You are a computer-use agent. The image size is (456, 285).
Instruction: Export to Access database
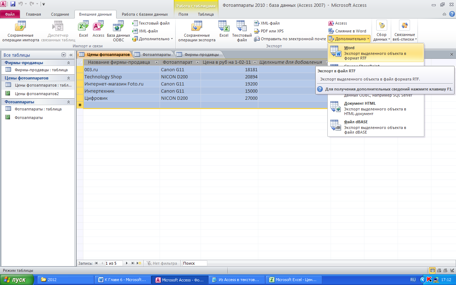[338, 23]
